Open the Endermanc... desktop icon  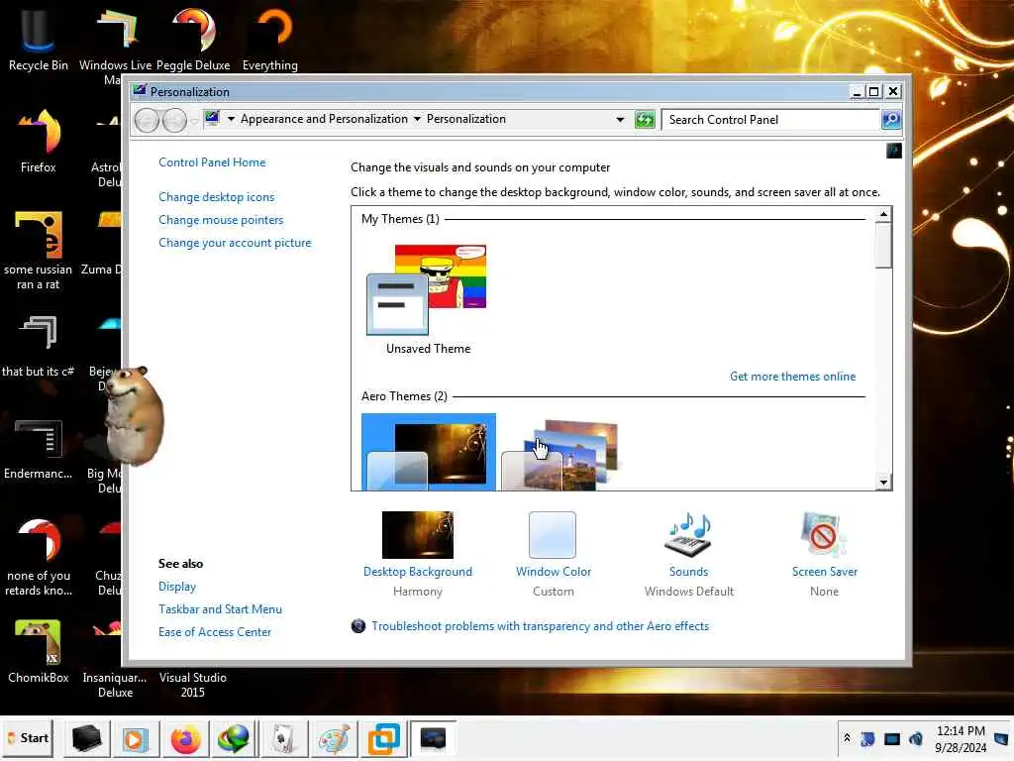[x=38, y=449]
